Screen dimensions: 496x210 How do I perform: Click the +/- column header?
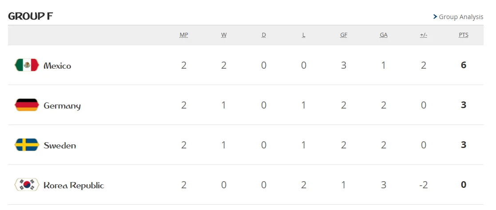point(424,35)
